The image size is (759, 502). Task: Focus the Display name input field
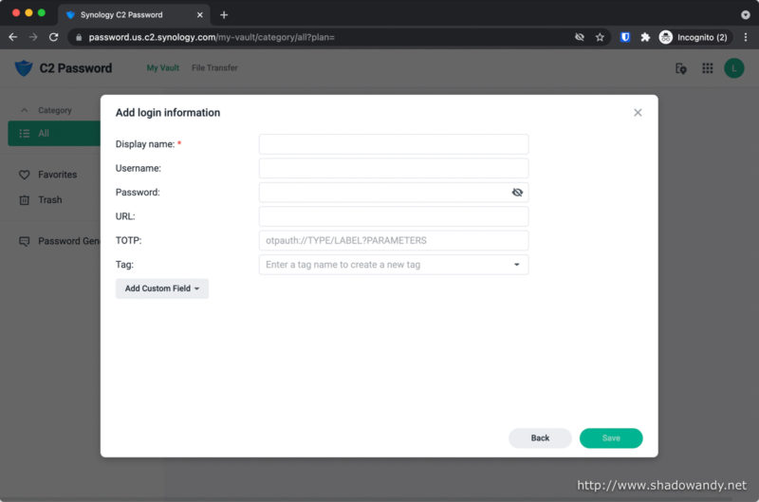pyautogui.click(x=393, y=144)
